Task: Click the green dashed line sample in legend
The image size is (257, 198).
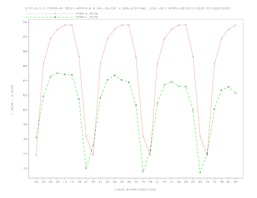Action: [x=50, y=17]
